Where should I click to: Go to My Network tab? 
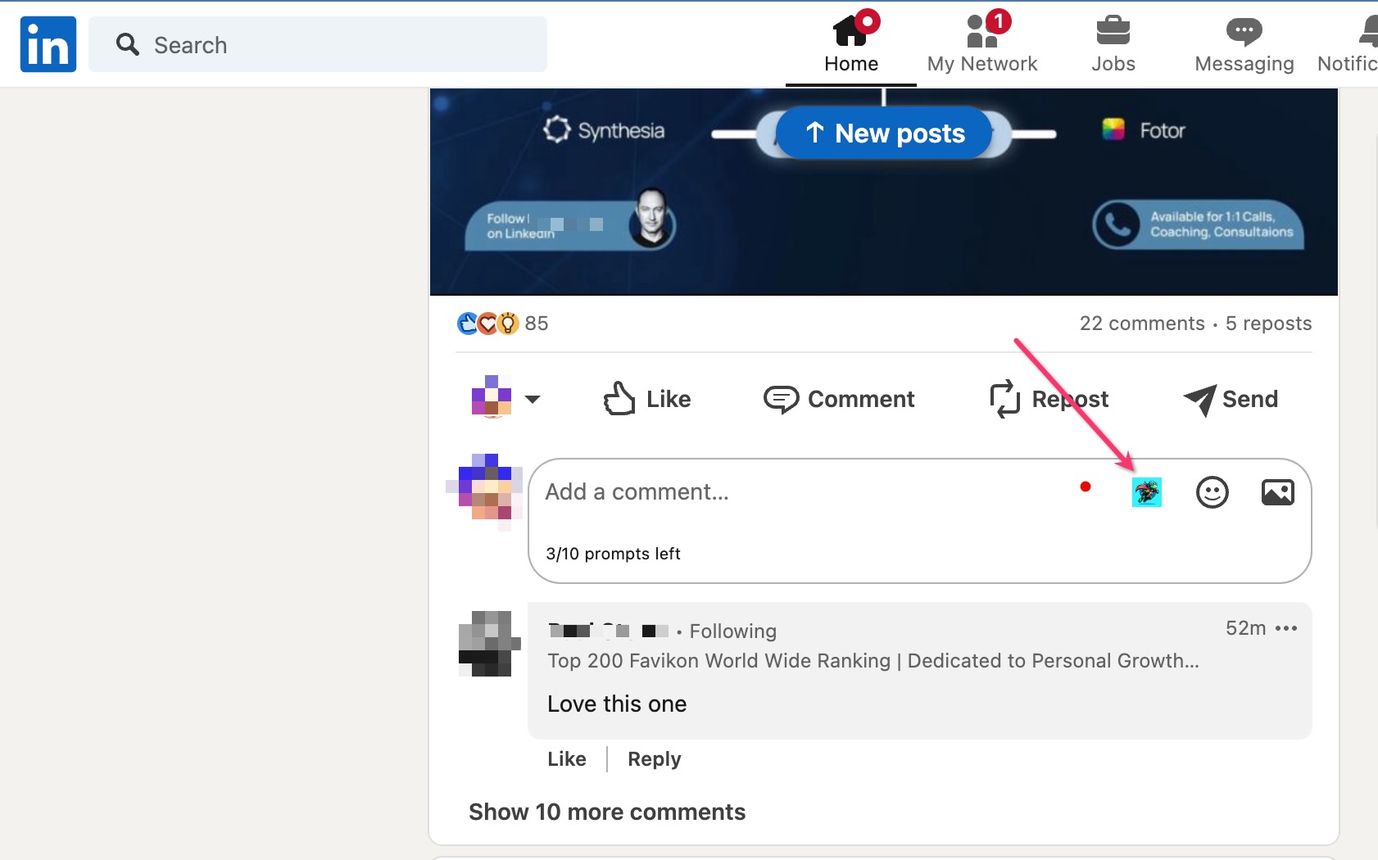click(x=982, y=44)
